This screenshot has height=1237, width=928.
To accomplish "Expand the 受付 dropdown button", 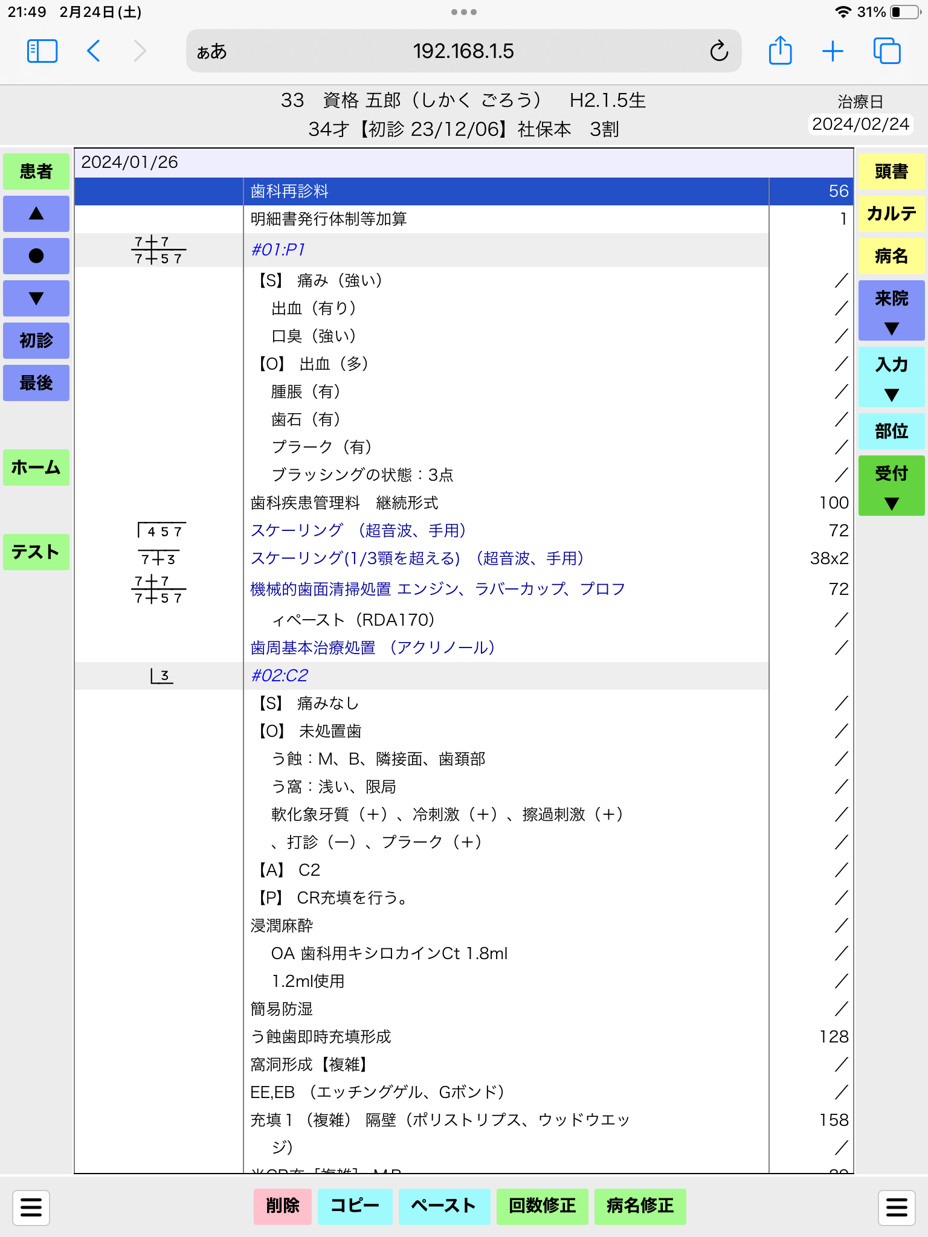I will pyautogui.click(x=891, y=486).
